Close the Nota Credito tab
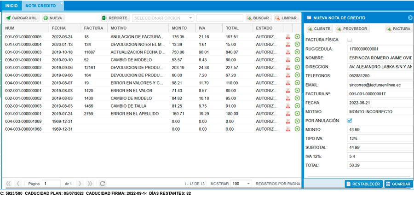 (62, 3)
